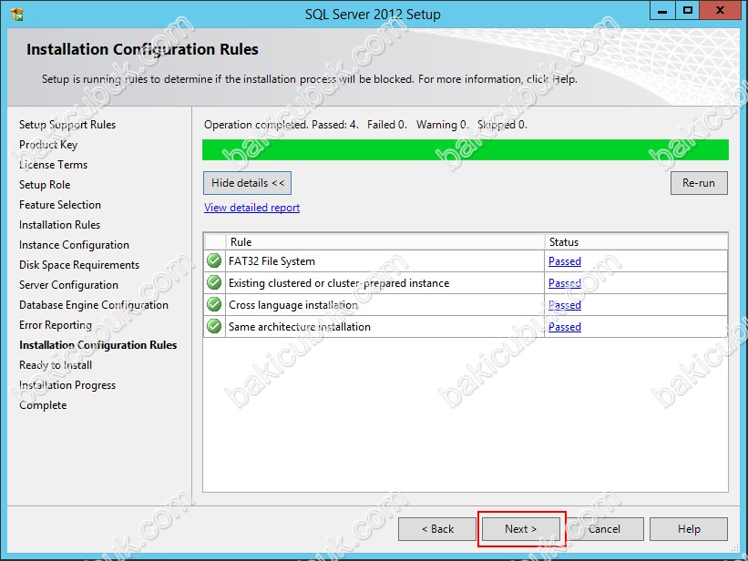
Task: Select Installation Rules step in sidebar
Action: pos(59,225)
